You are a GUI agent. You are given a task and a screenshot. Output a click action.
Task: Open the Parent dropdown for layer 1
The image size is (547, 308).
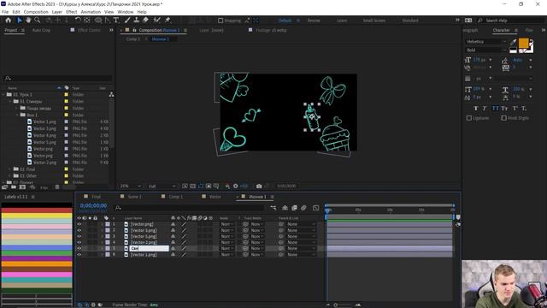point(301,224)
